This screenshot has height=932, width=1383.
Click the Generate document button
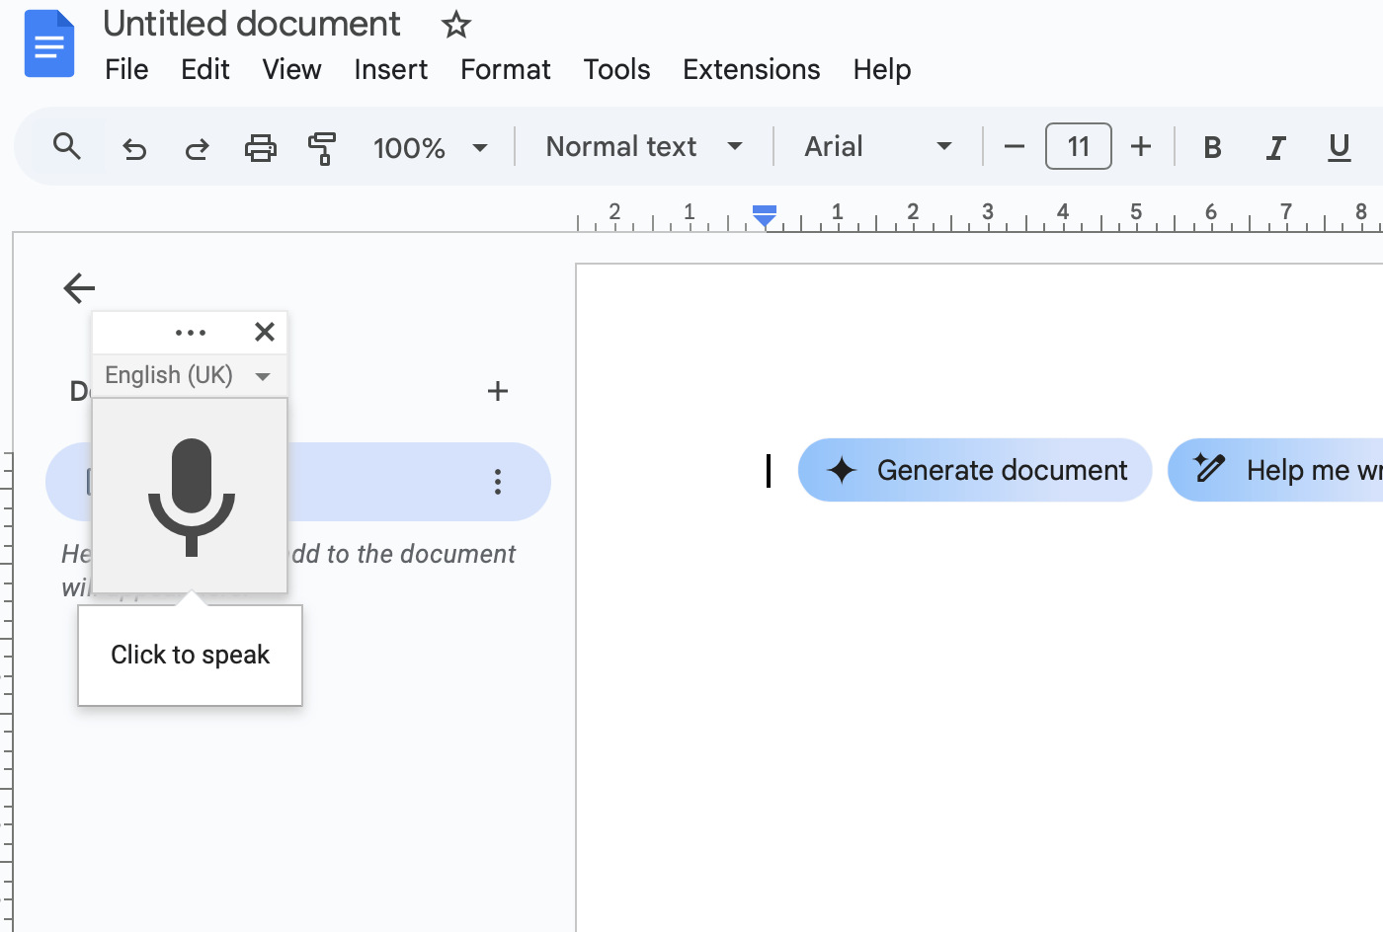pos(974,470)
